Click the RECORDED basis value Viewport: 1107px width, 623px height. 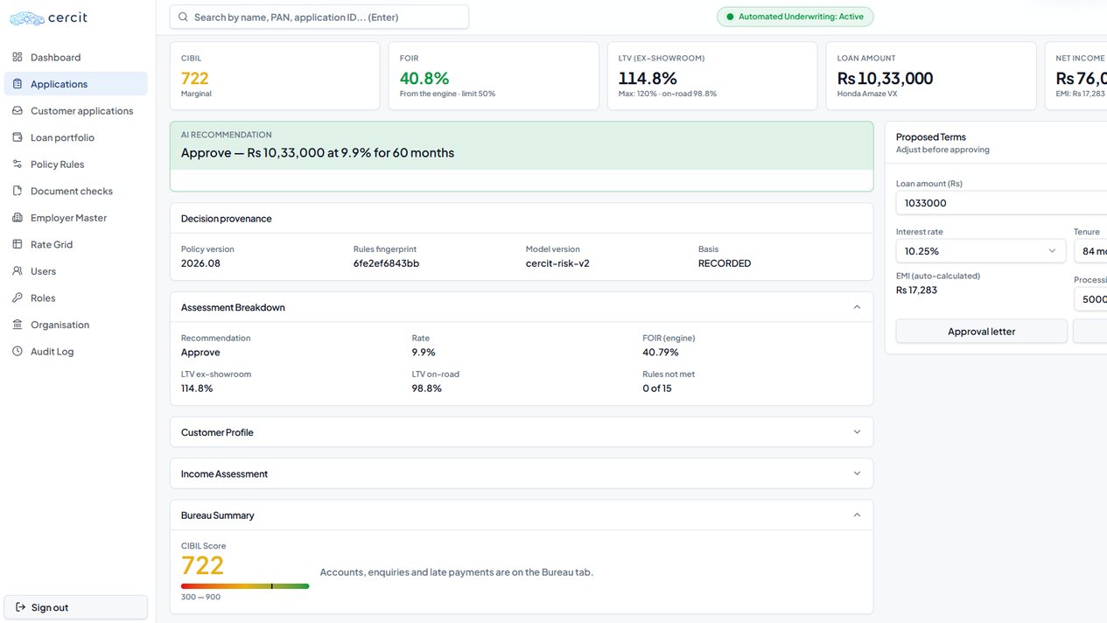tap(725, 263)
